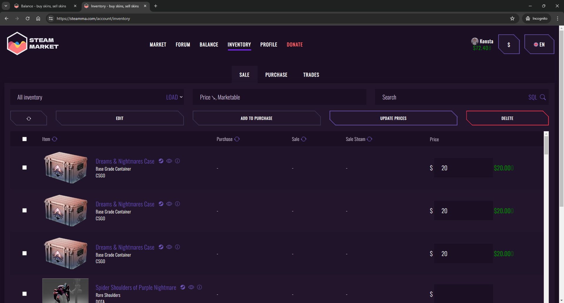Switch to the Purchase tab
564x303 pixels.
pos(276,75)
